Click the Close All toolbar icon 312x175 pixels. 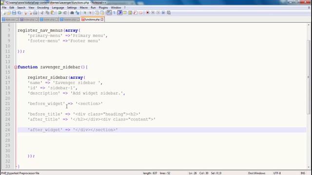click(30, 13)
